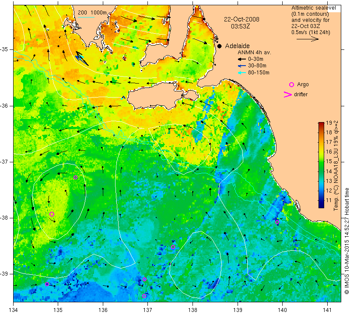The height and width of the screenshot is (315, 350).
Task: Click the black 0-30m arrow in legend
Action: coord(242,59)
